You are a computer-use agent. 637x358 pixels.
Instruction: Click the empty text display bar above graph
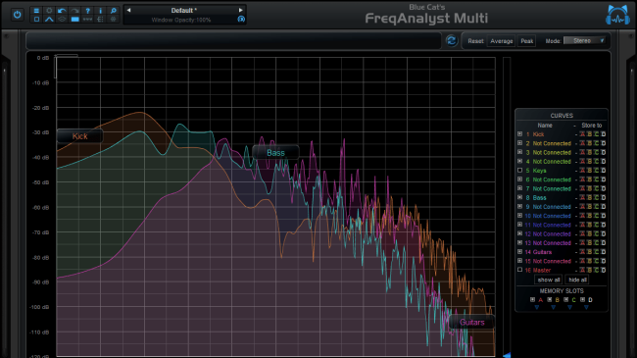pos(233,41)
